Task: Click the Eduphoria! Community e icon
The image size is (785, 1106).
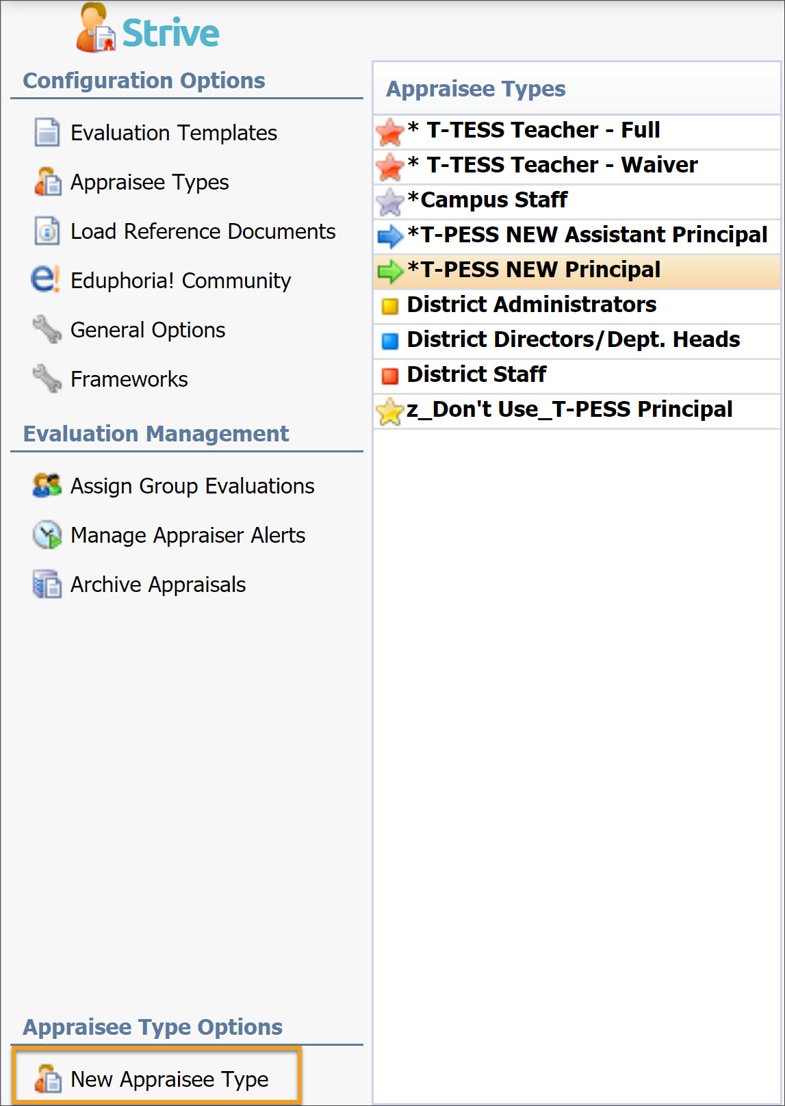Action: (x=45, y=279)
